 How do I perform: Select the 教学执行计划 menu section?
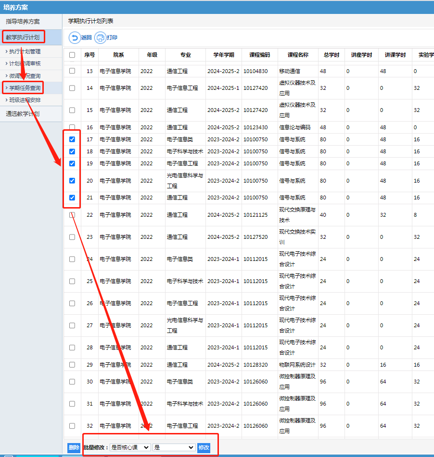(x=23, y=37)
